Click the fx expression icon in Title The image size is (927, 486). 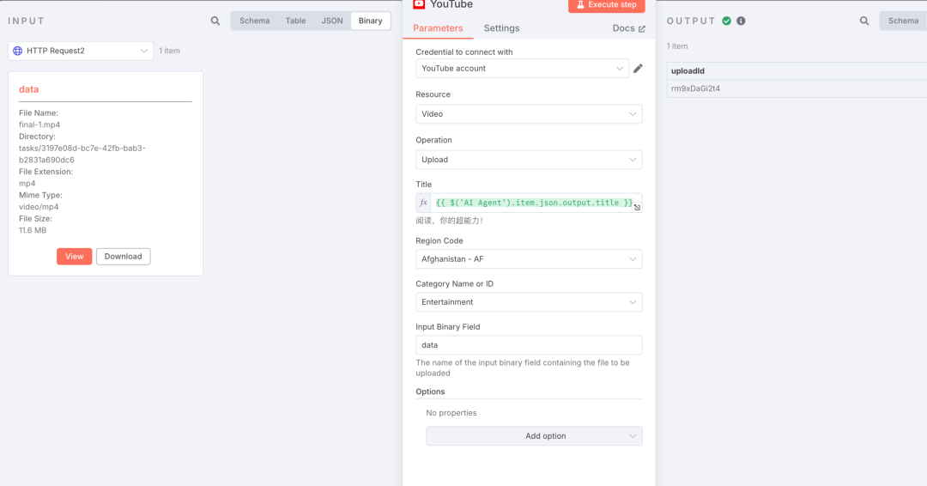[423, 203]
